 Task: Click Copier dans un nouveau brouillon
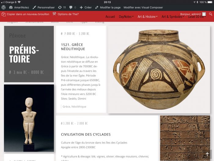pyautogui.click(x=28, y=14)
